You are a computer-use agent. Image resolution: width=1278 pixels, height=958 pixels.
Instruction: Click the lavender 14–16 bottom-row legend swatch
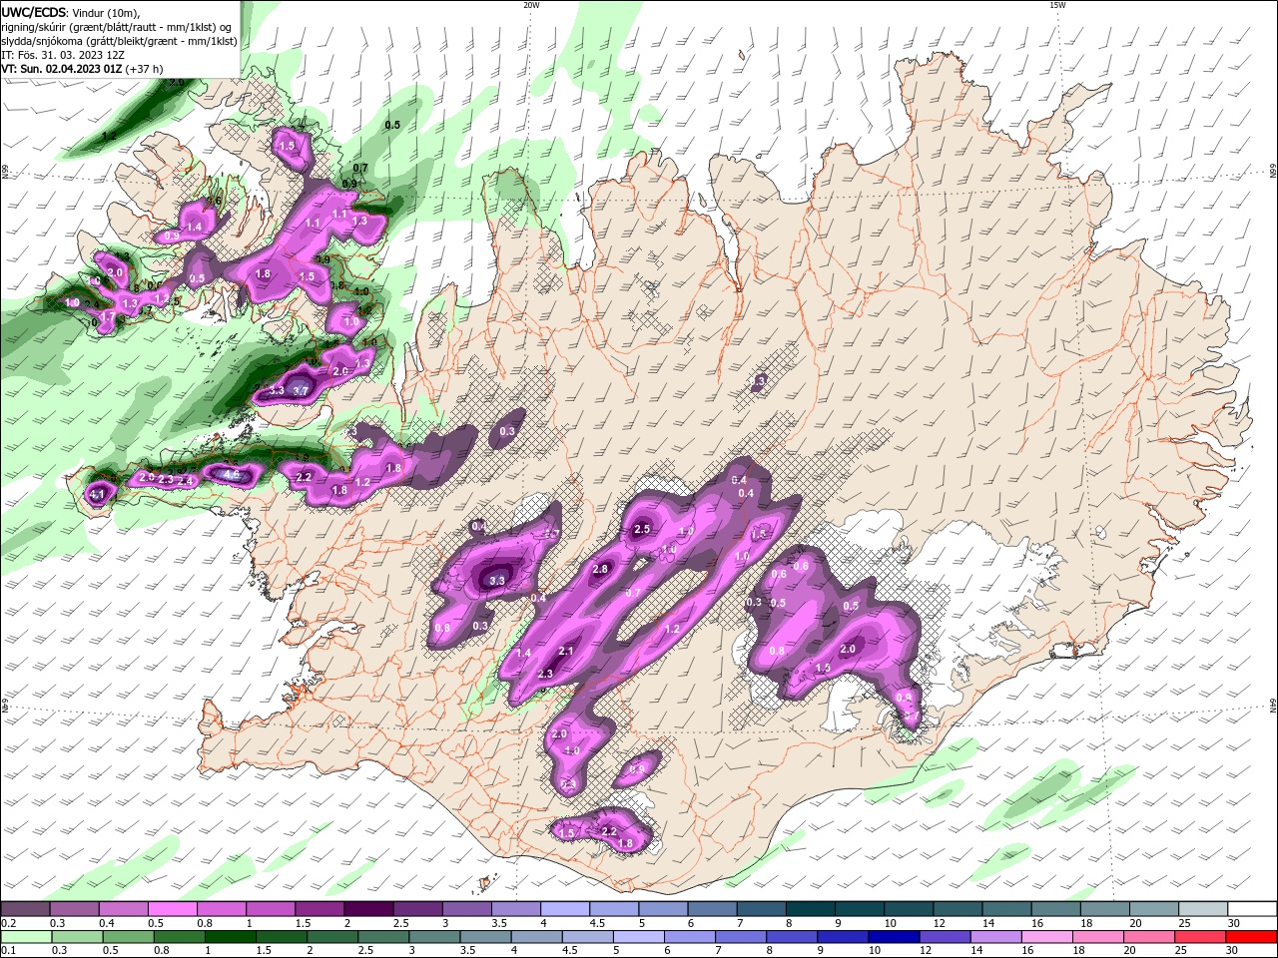click(x=995, y=937)
